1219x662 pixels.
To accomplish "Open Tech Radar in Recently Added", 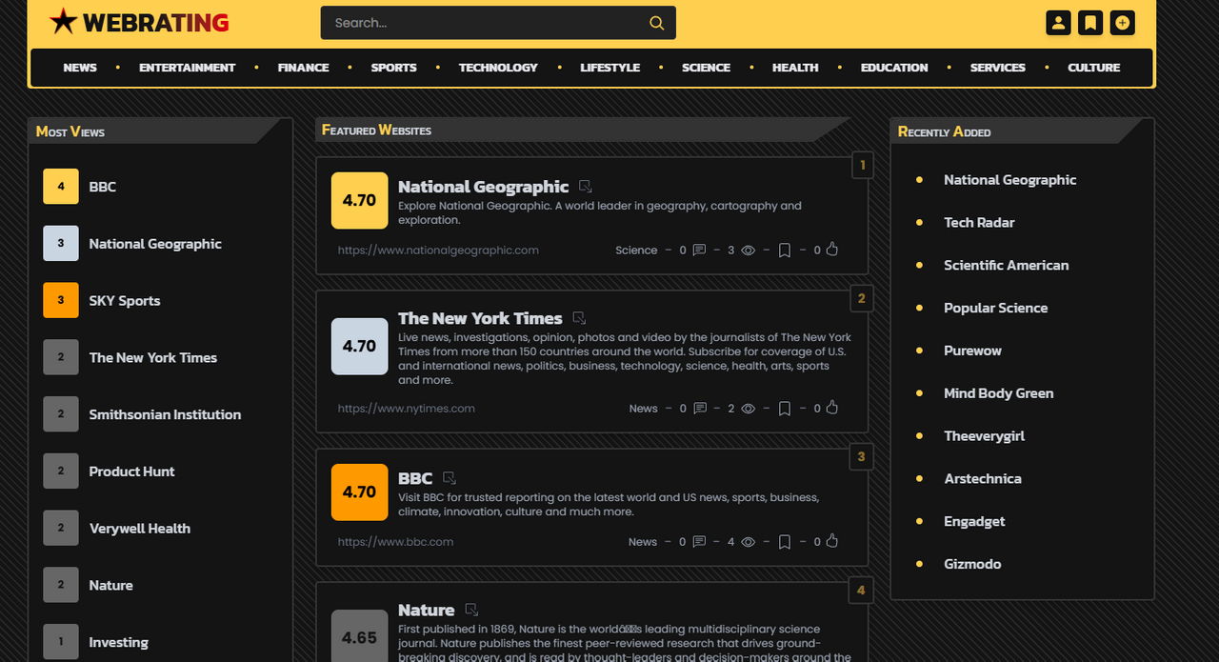I will (979, 223).
